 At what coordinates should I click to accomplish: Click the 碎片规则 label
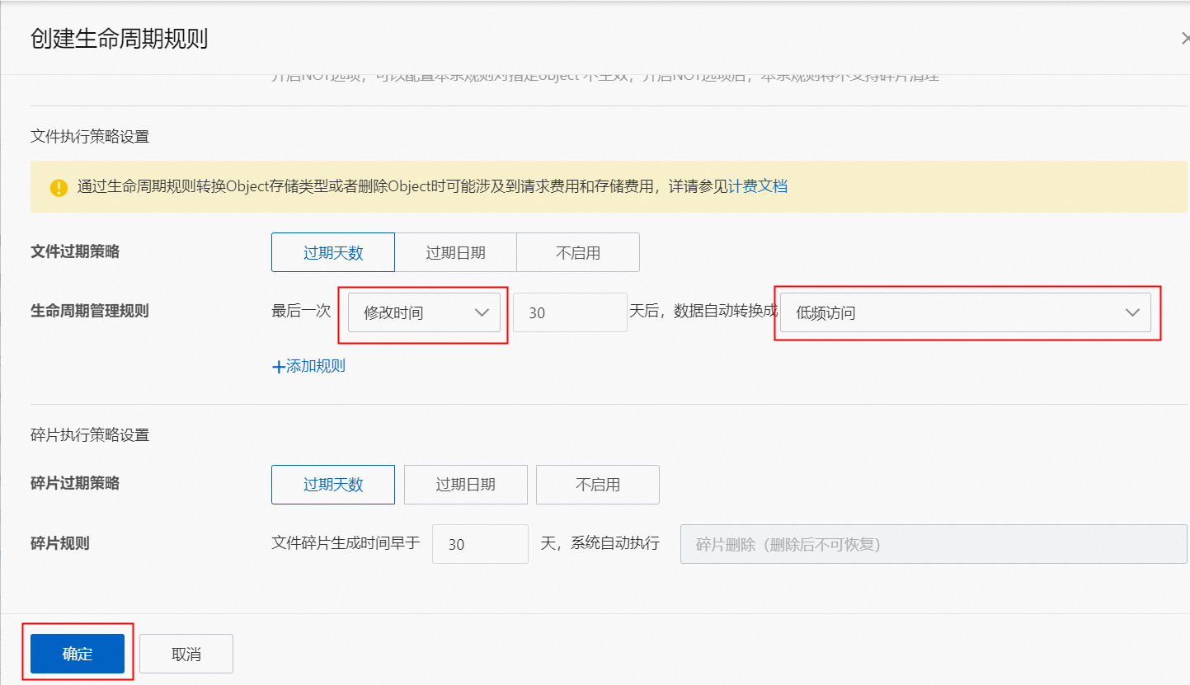pyautogui.click(x=60, y=543)
